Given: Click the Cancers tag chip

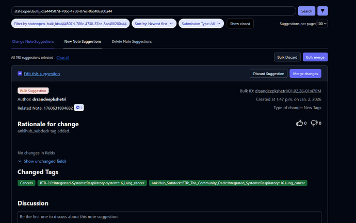Looking at the screenshot, I should coord(26,183).
